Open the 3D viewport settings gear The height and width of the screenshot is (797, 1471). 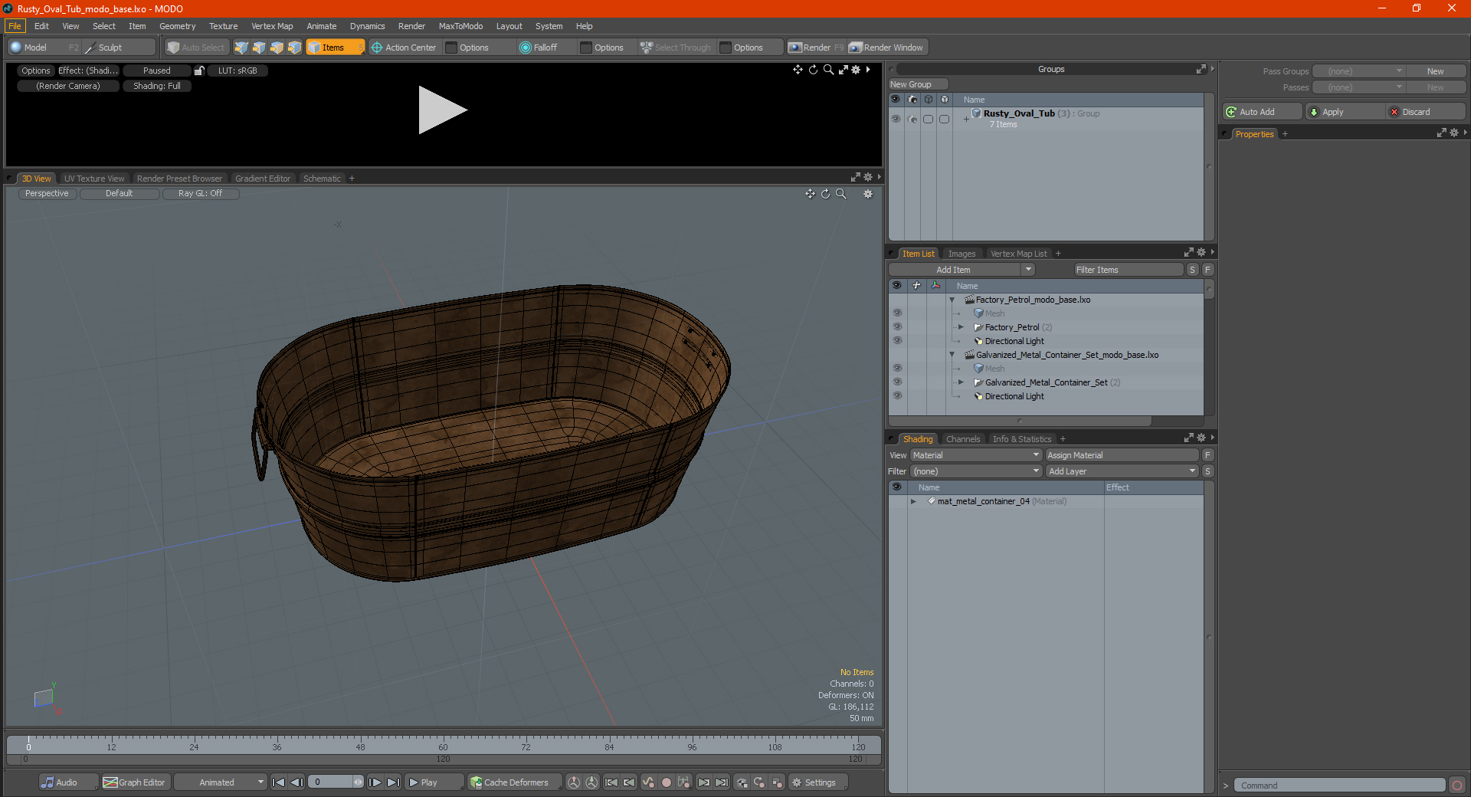pos(867,194)
